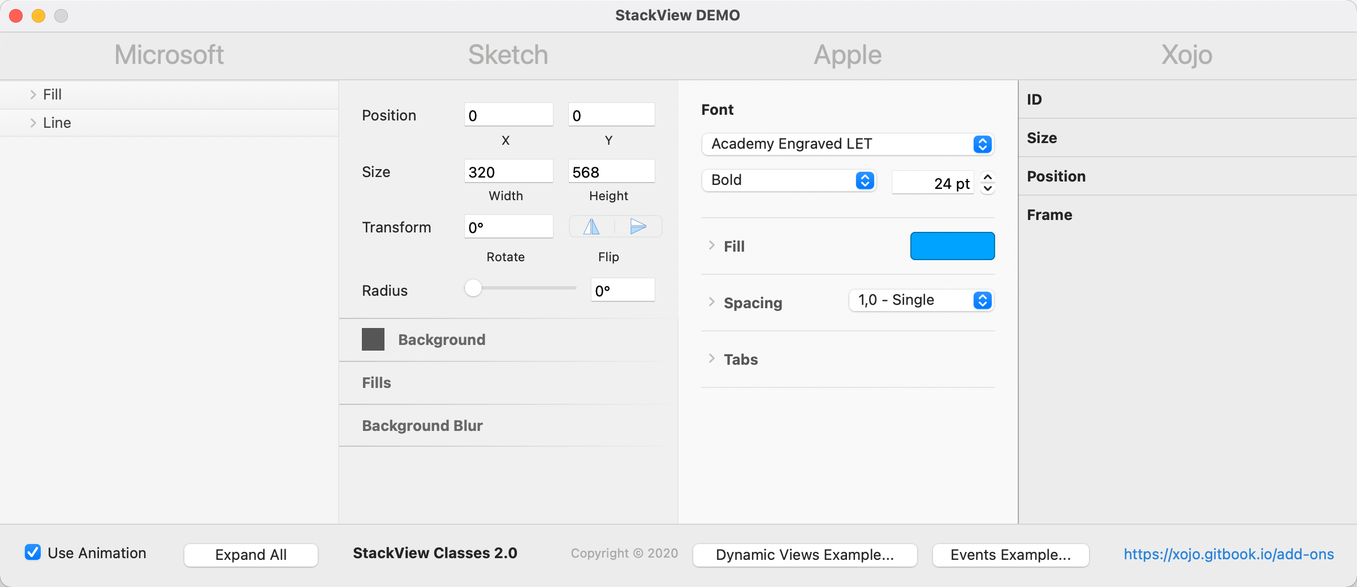Screen dimensions: 1357x587
Task: Expand the Spacing section chevron
Action: (x=712, y=302)
